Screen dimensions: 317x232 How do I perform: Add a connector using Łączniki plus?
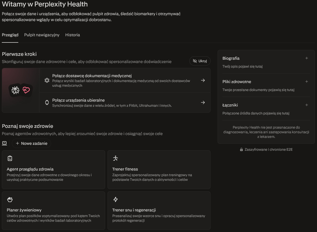click(306, 105)
